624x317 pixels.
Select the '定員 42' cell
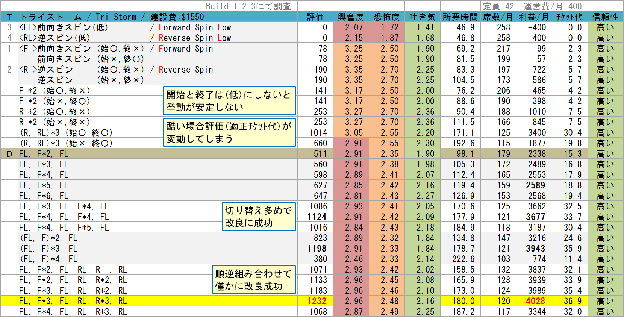[498, 6]
